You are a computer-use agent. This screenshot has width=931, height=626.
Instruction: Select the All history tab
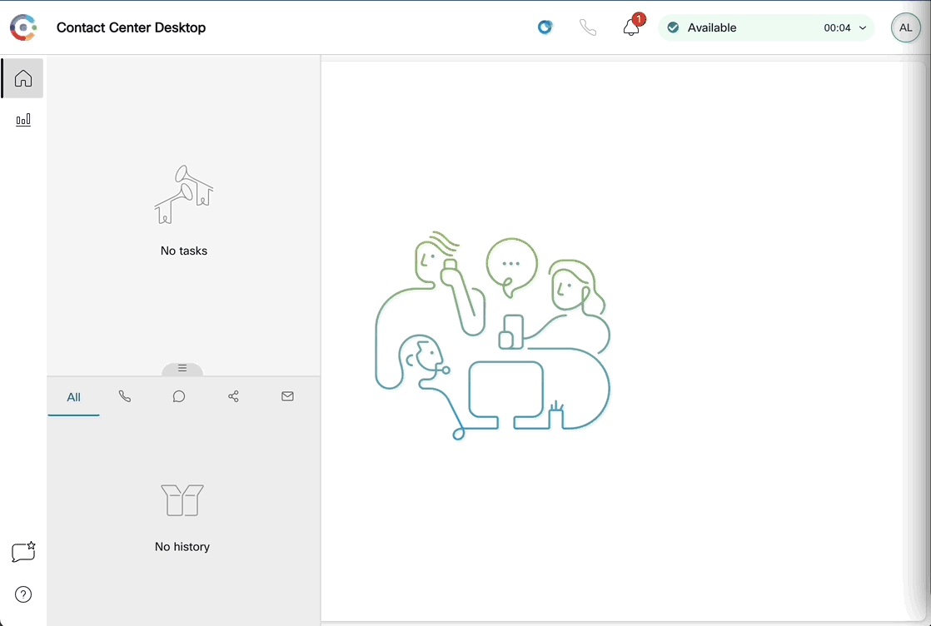[x=73, y=397]
